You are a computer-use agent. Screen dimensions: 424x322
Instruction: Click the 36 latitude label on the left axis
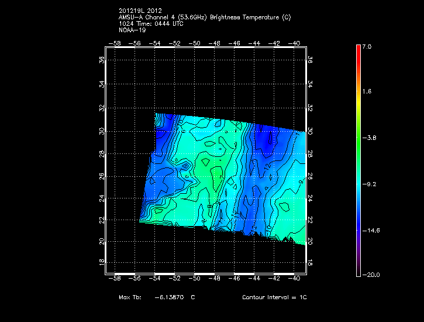(x=102, y=60)
